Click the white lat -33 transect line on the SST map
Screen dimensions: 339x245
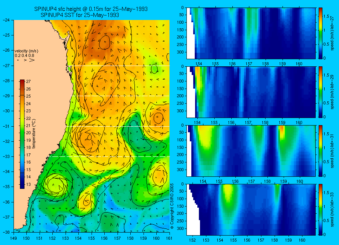point(110,156)
